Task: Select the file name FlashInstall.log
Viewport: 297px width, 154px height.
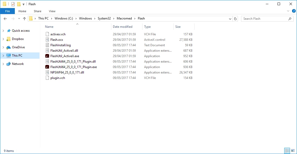Action: (x=60, y=45)
